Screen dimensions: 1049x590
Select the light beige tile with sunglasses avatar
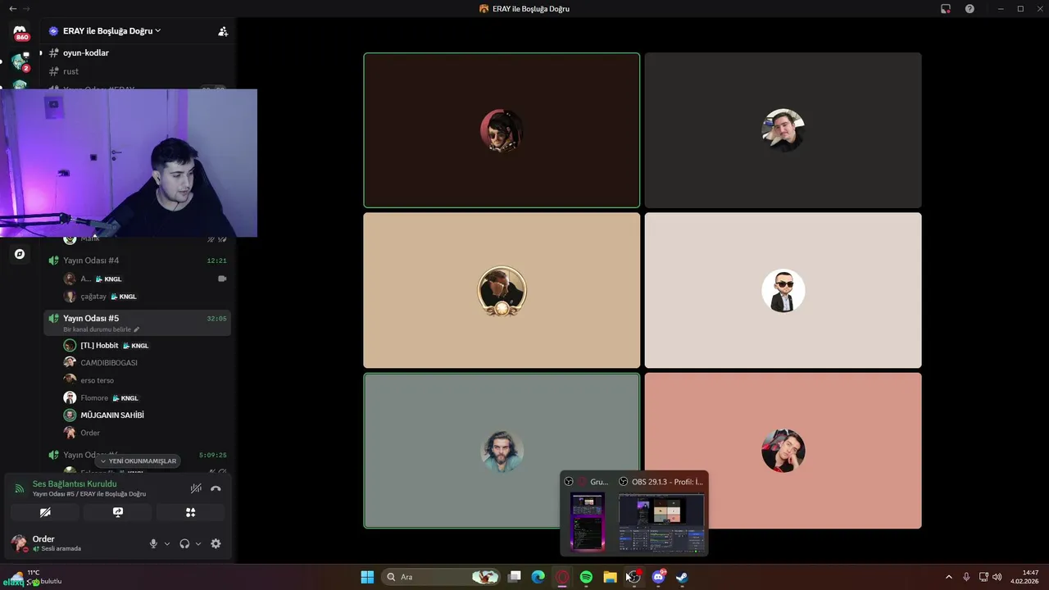tap(783, 290)
